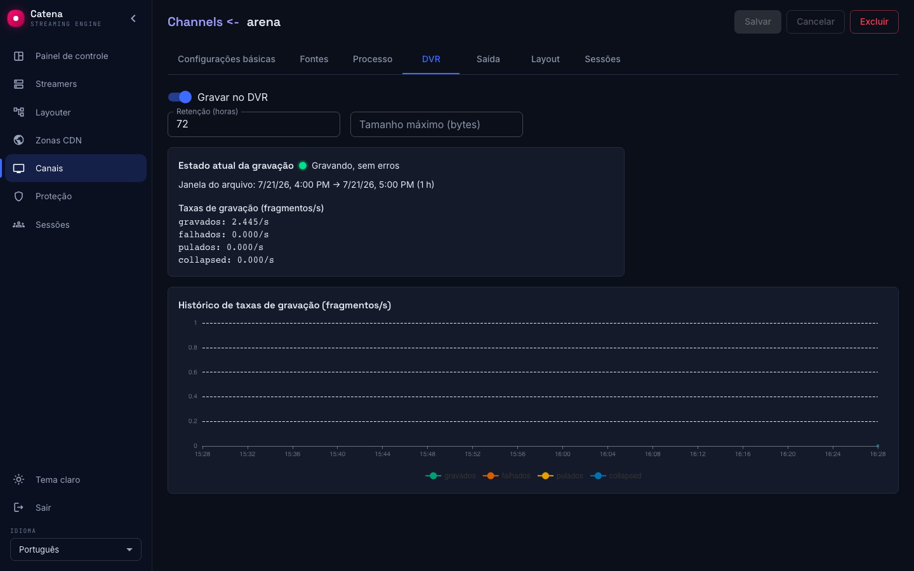Open the Processo tab
The width and height of the screenshot is (914, 571).
tap(373, 59)
